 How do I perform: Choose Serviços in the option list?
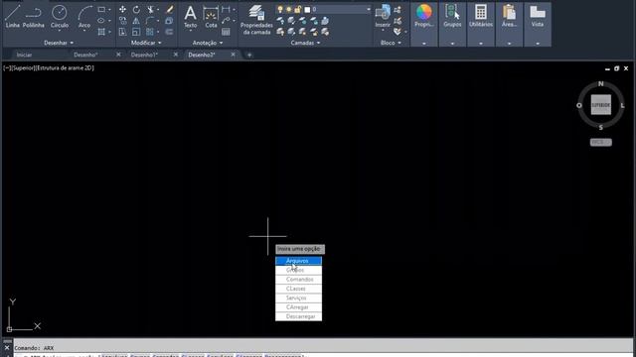tap(298, 297)
